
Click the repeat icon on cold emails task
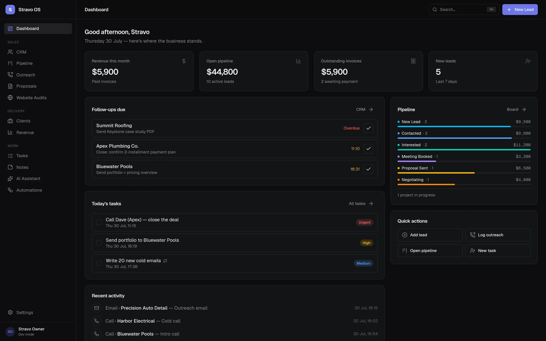click(165, 261)
